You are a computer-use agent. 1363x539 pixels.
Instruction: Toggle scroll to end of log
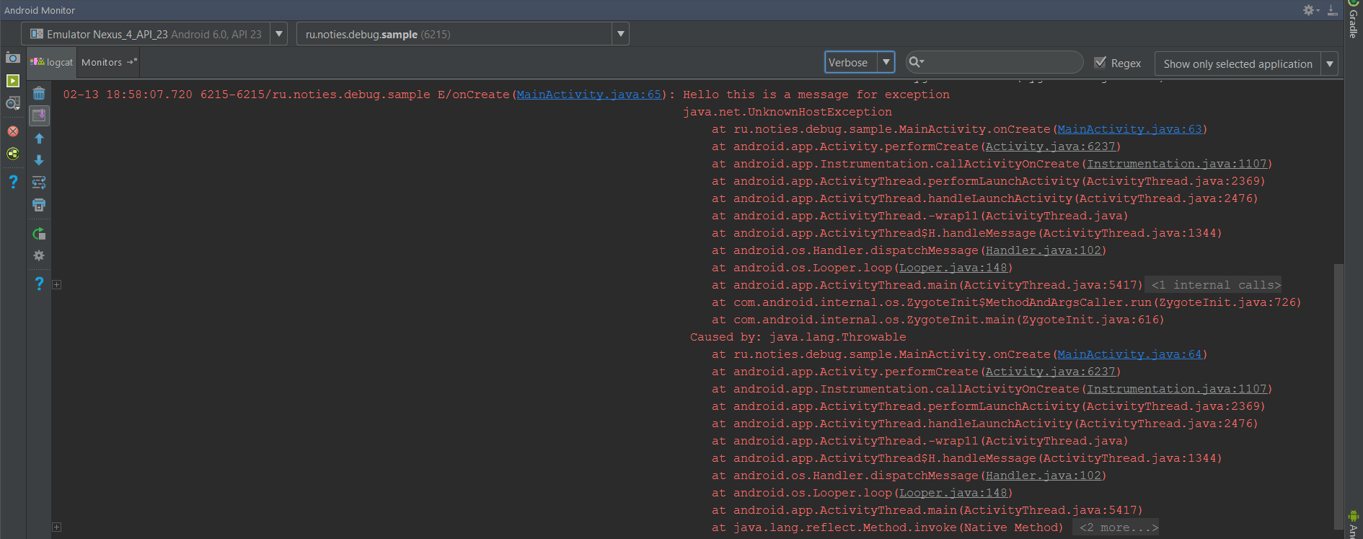point(39,115)
